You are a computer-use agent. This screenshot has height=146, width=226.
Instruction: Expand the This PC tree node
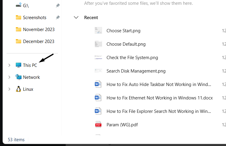[x=9, y=65]
